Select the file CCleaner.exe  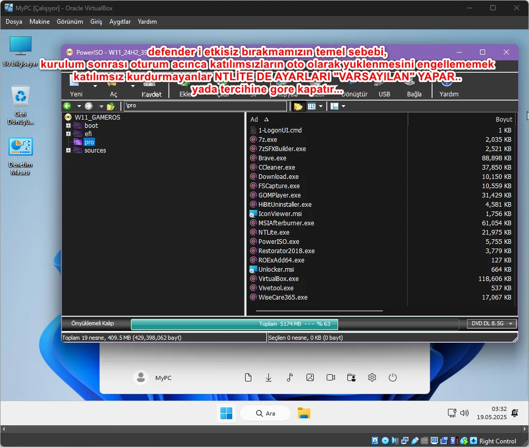click(277, 168)
